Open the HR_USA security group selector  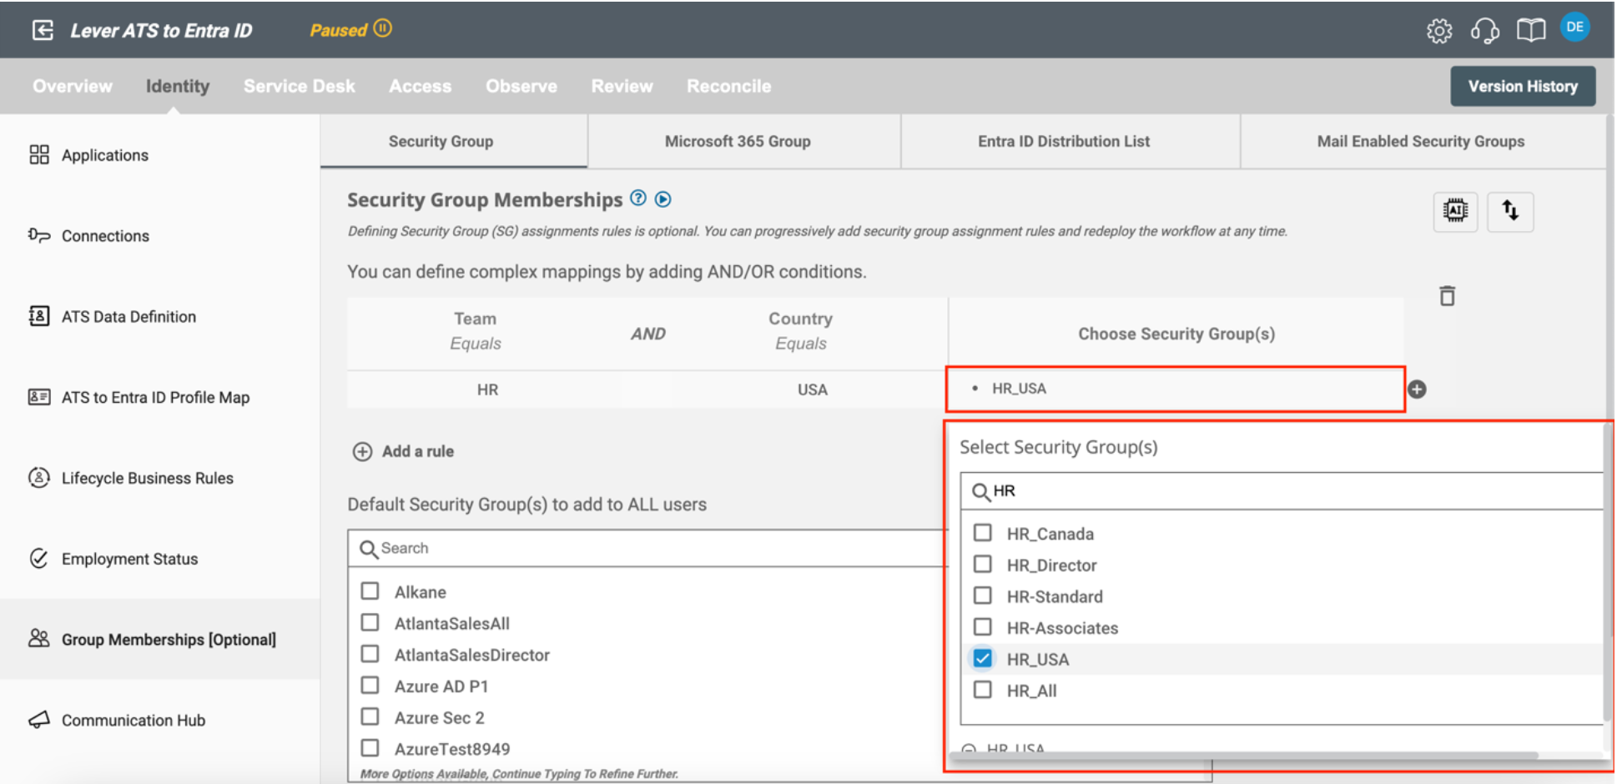pos(1175,389)
